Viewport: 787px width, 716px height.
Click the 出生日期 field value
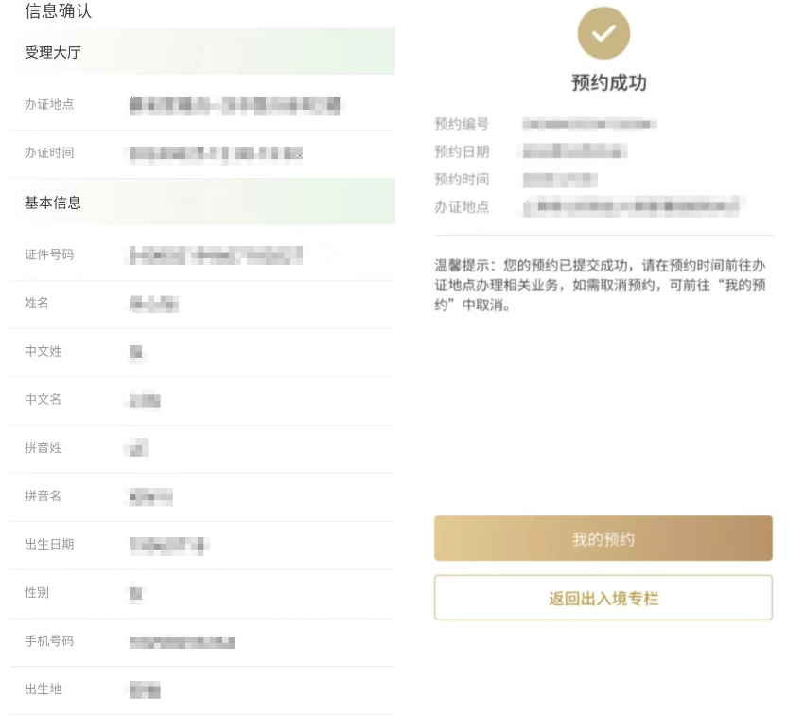tap(168, 545)
